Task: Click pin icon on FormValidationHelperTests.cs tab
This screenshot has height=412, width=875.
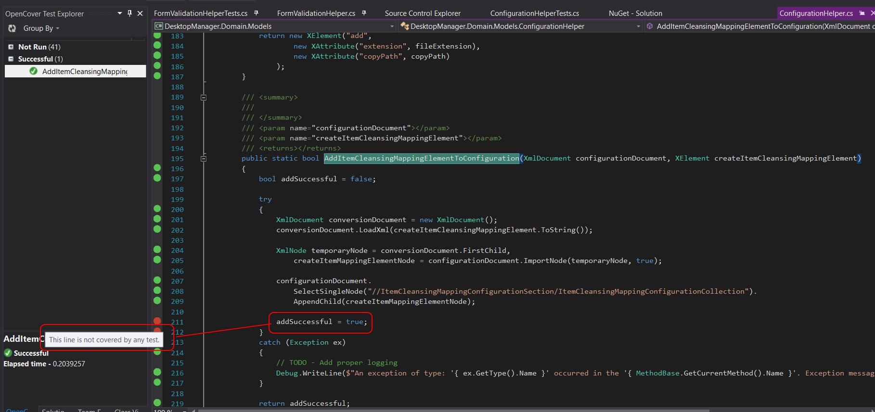Action: pyautogui.click(x=256, y=13)
